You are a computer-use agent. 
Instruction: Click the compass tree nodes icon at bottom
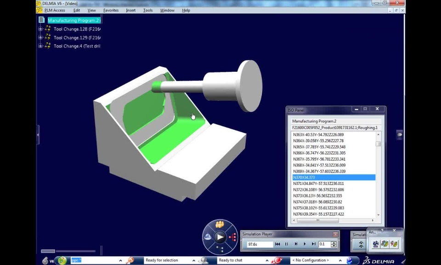220,249
